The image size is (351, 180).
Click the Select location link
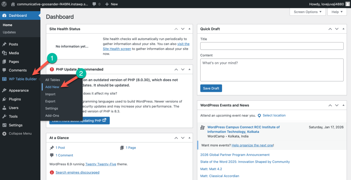click(x=274, y=115)
